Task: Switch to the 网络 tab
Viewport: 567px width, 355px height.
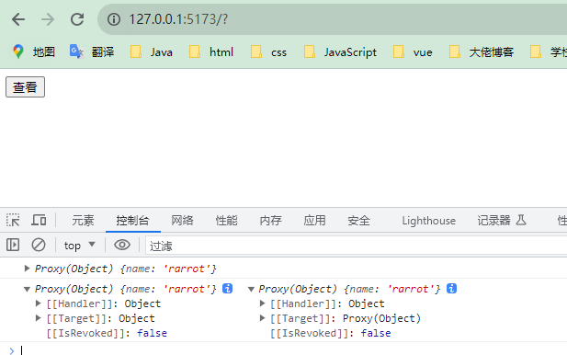Action: pos(182,221)
